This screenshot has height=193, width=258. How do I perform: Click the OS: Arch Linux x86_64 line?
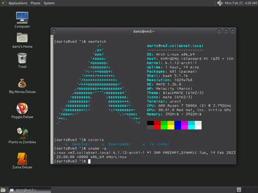(x=171, y=54)
